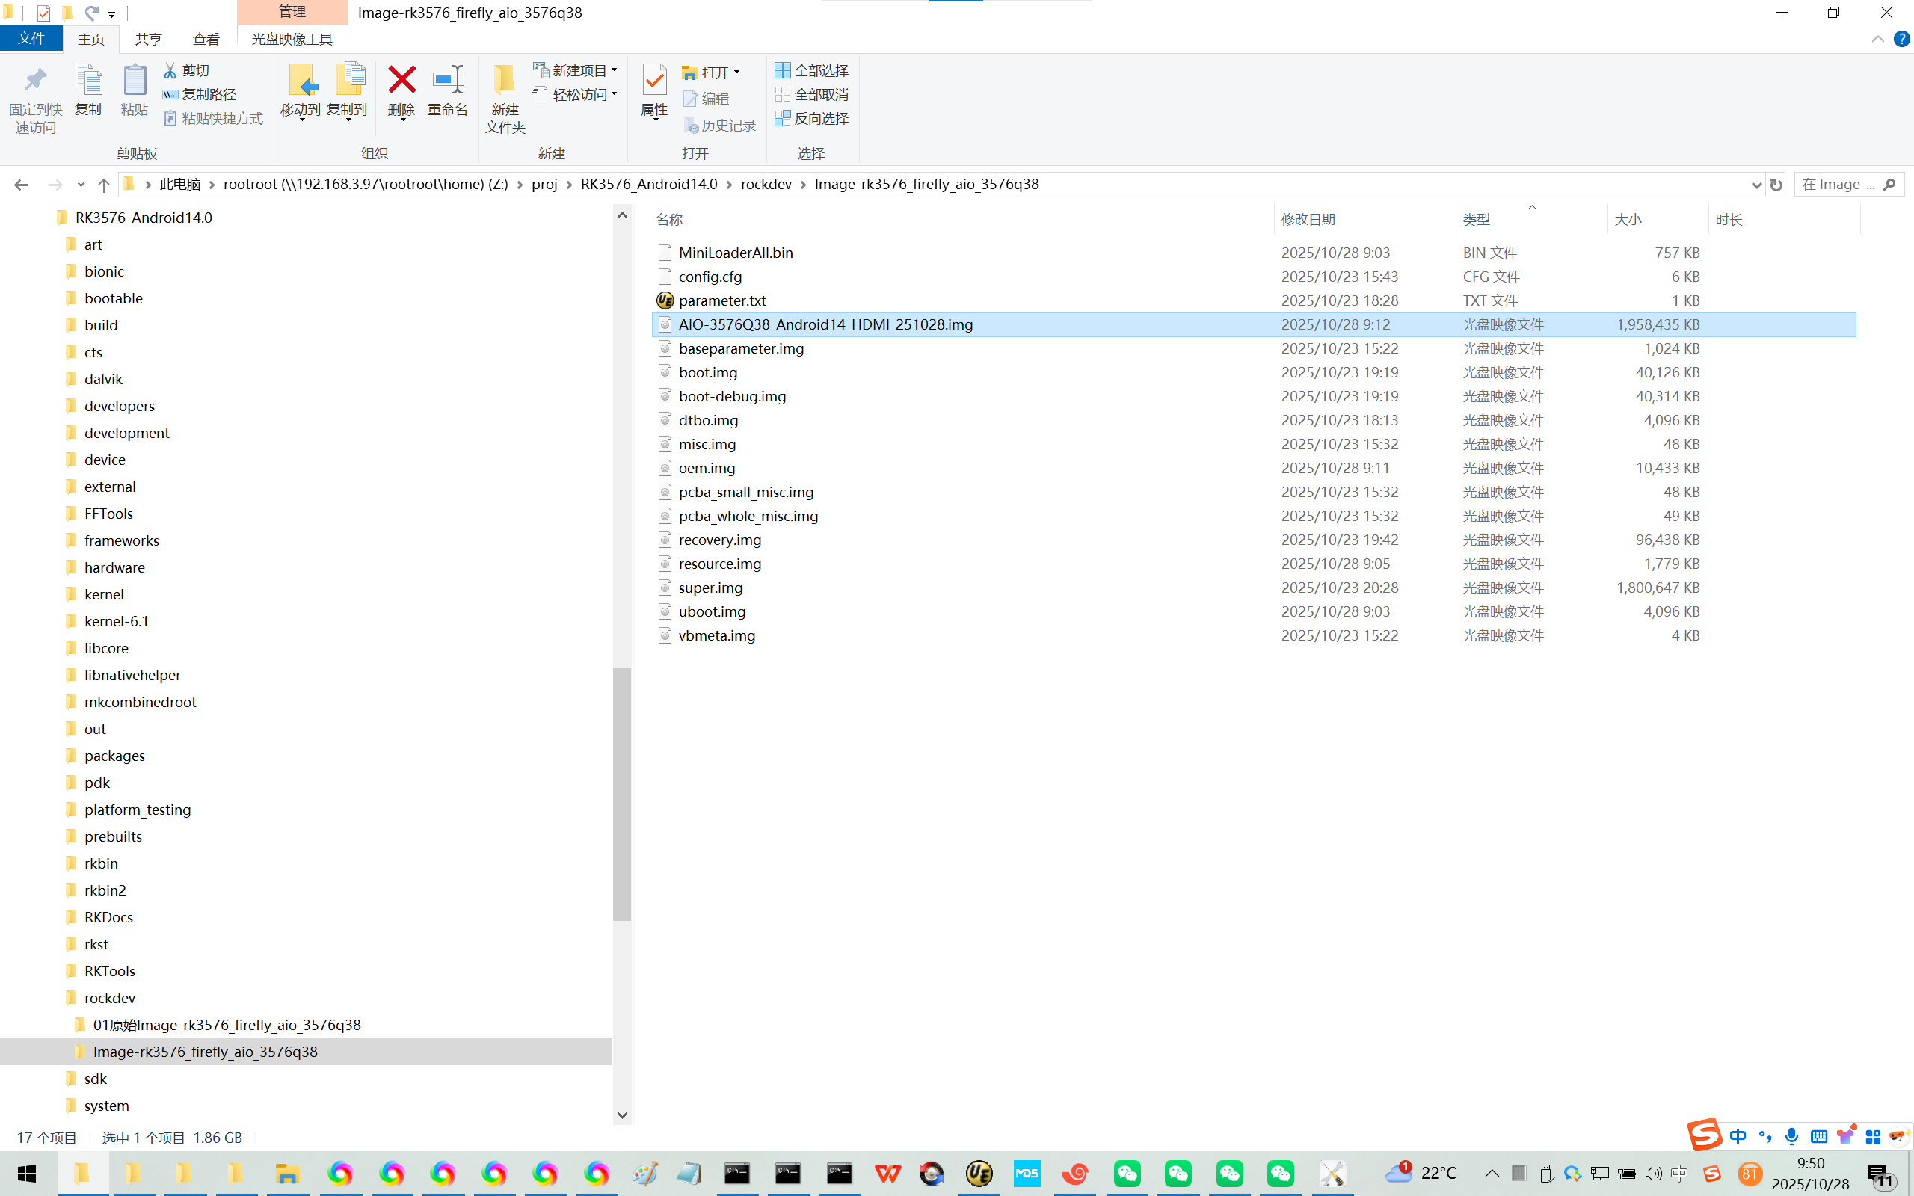Click Select All in ribbon
This screenshot has width=1914, height=1196.
[811, 70]
